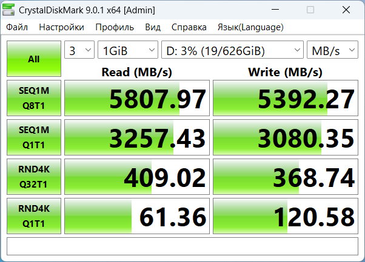
Task: Open the Профиль menu
Action: [115, 27]
